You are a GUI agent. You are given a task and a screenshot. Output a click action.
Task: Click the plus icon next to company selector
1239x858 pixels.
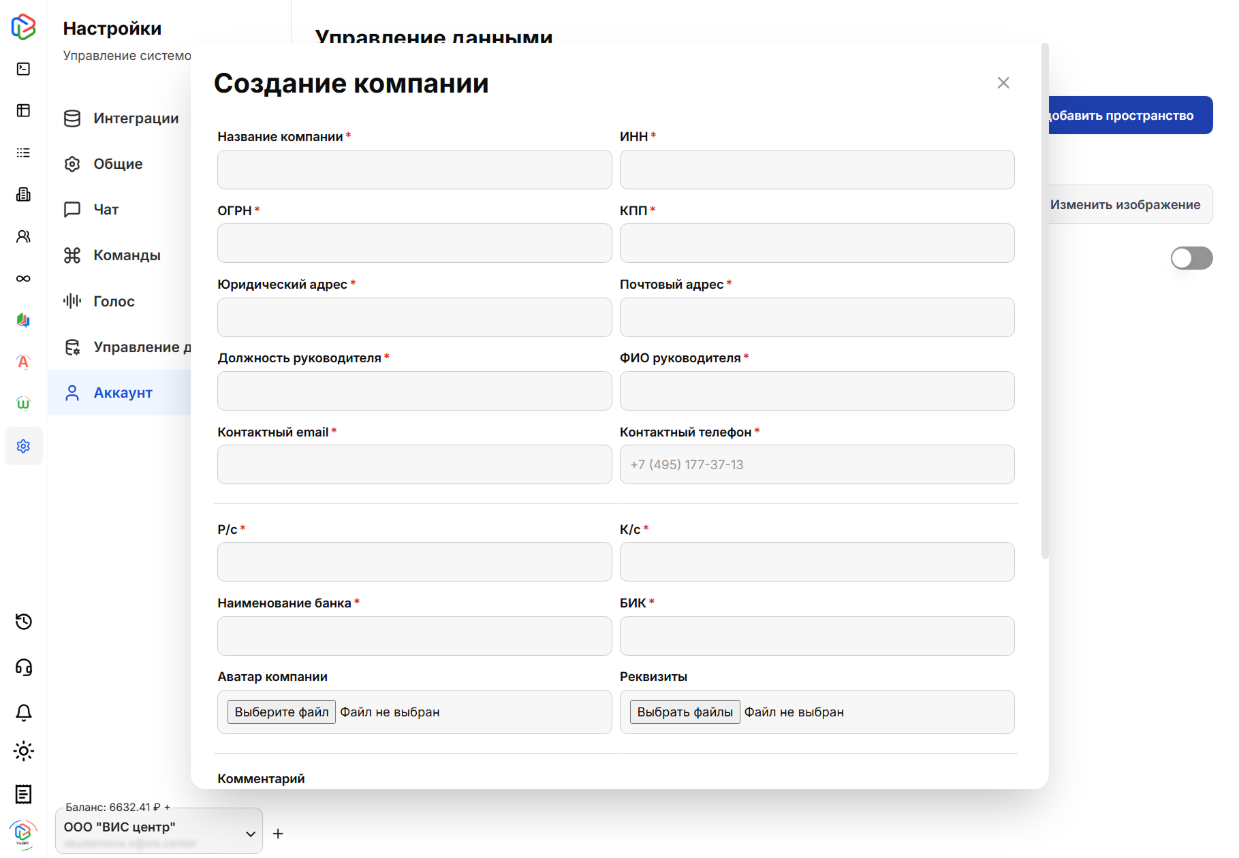278,833
